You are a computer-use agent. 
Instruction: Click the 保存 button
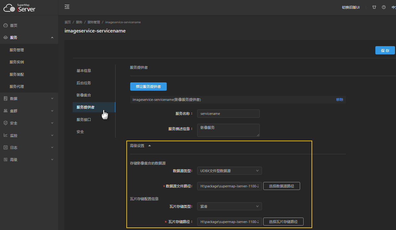385,51
